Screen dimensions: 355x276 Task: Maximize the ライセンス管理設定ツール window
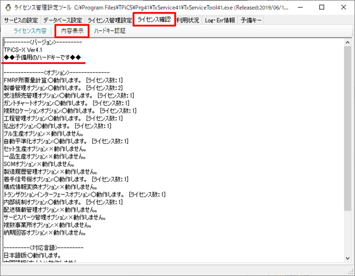click(x=322, y=7)
